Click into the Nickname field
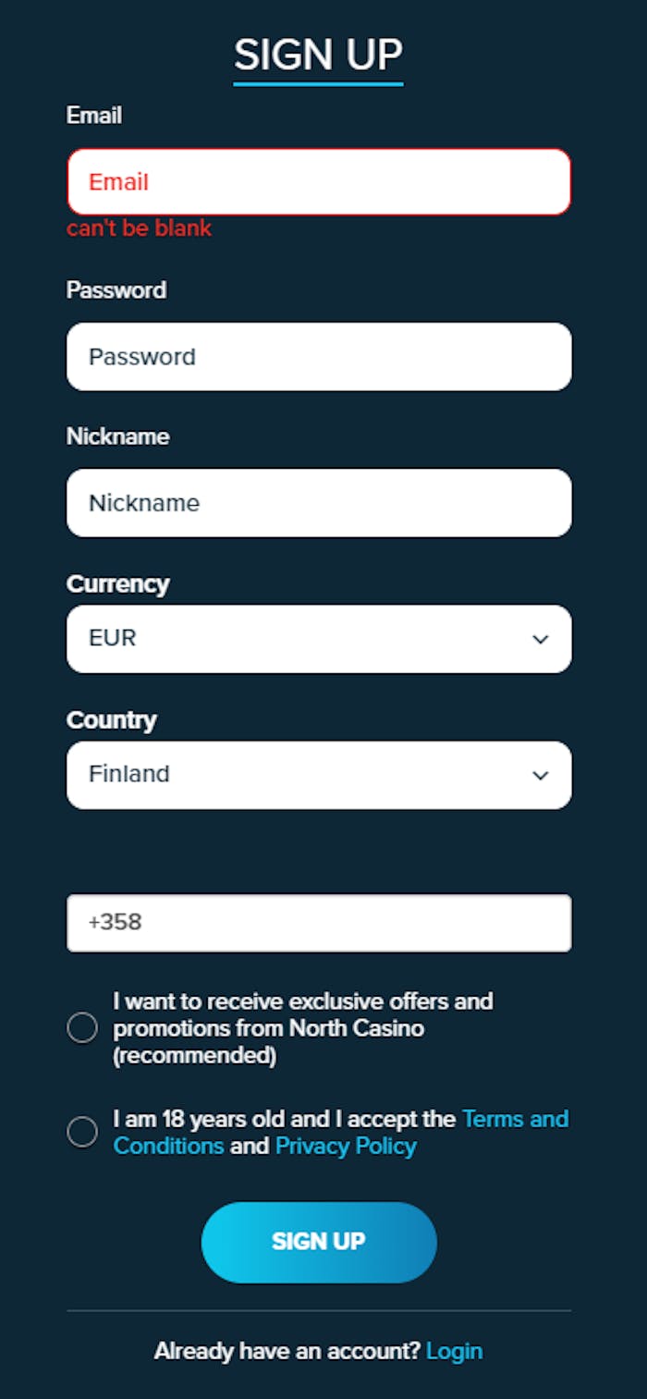Screen dimensions: 647x1399 (x=318, y=503)
